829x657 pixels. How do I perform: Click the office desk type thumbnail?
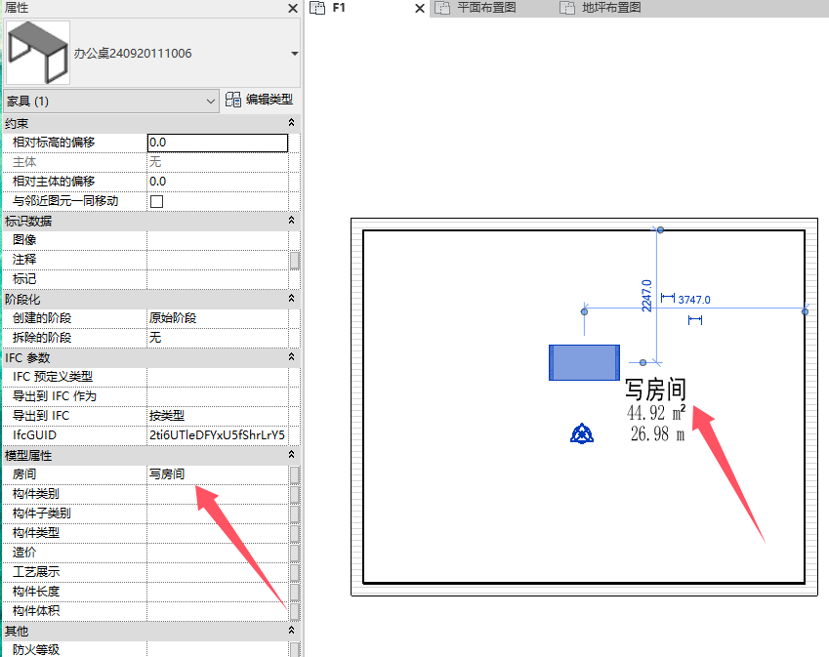point(37,53)
